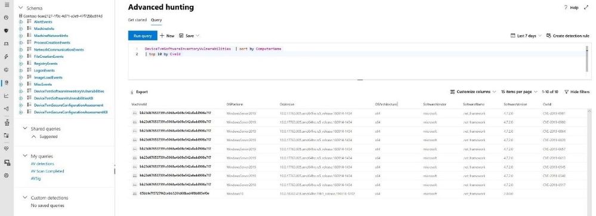596x216 pixels.
Task: Switch to the Get started tab
Action: 137,20
